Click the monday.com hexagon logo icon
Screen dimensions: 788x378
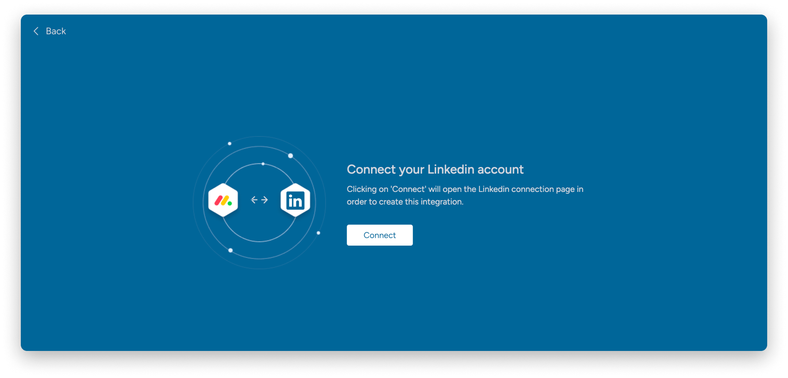tap(223, 200)
